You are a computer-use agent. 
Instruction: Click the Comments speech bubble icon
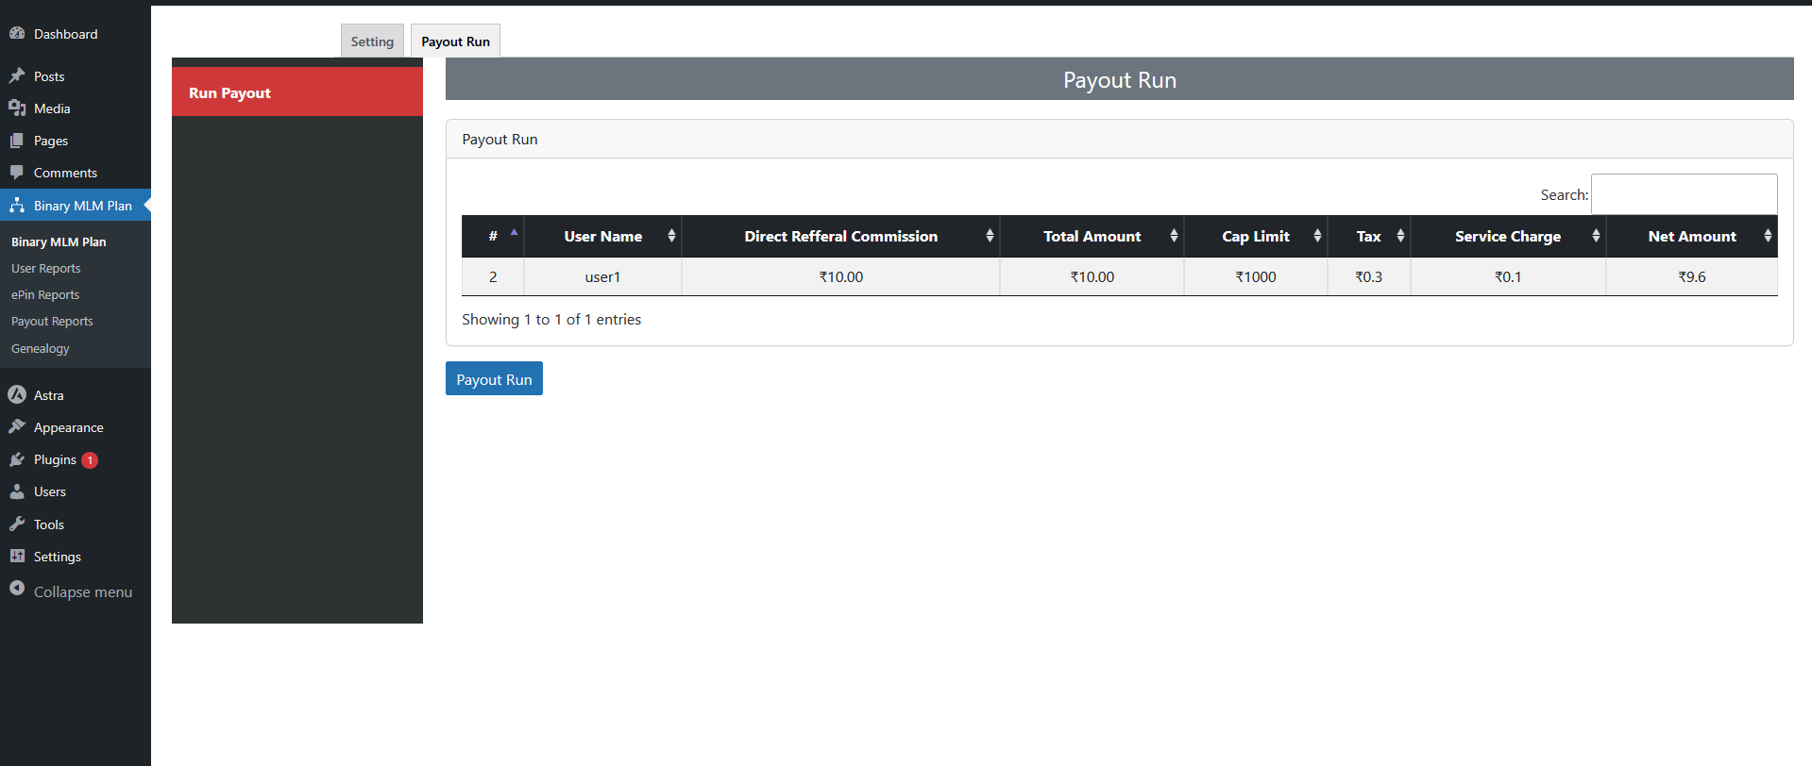[x=17, y=173]
